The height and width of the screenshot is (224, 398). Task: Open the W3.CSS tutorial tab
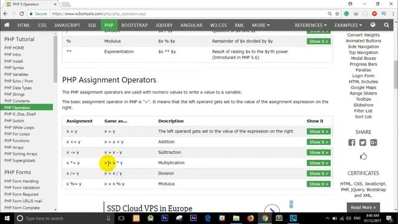[x=218, y=25]
